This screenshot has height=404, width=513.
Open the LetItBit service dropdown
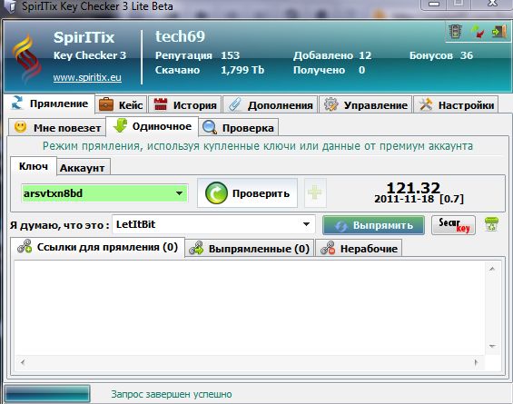213,224
